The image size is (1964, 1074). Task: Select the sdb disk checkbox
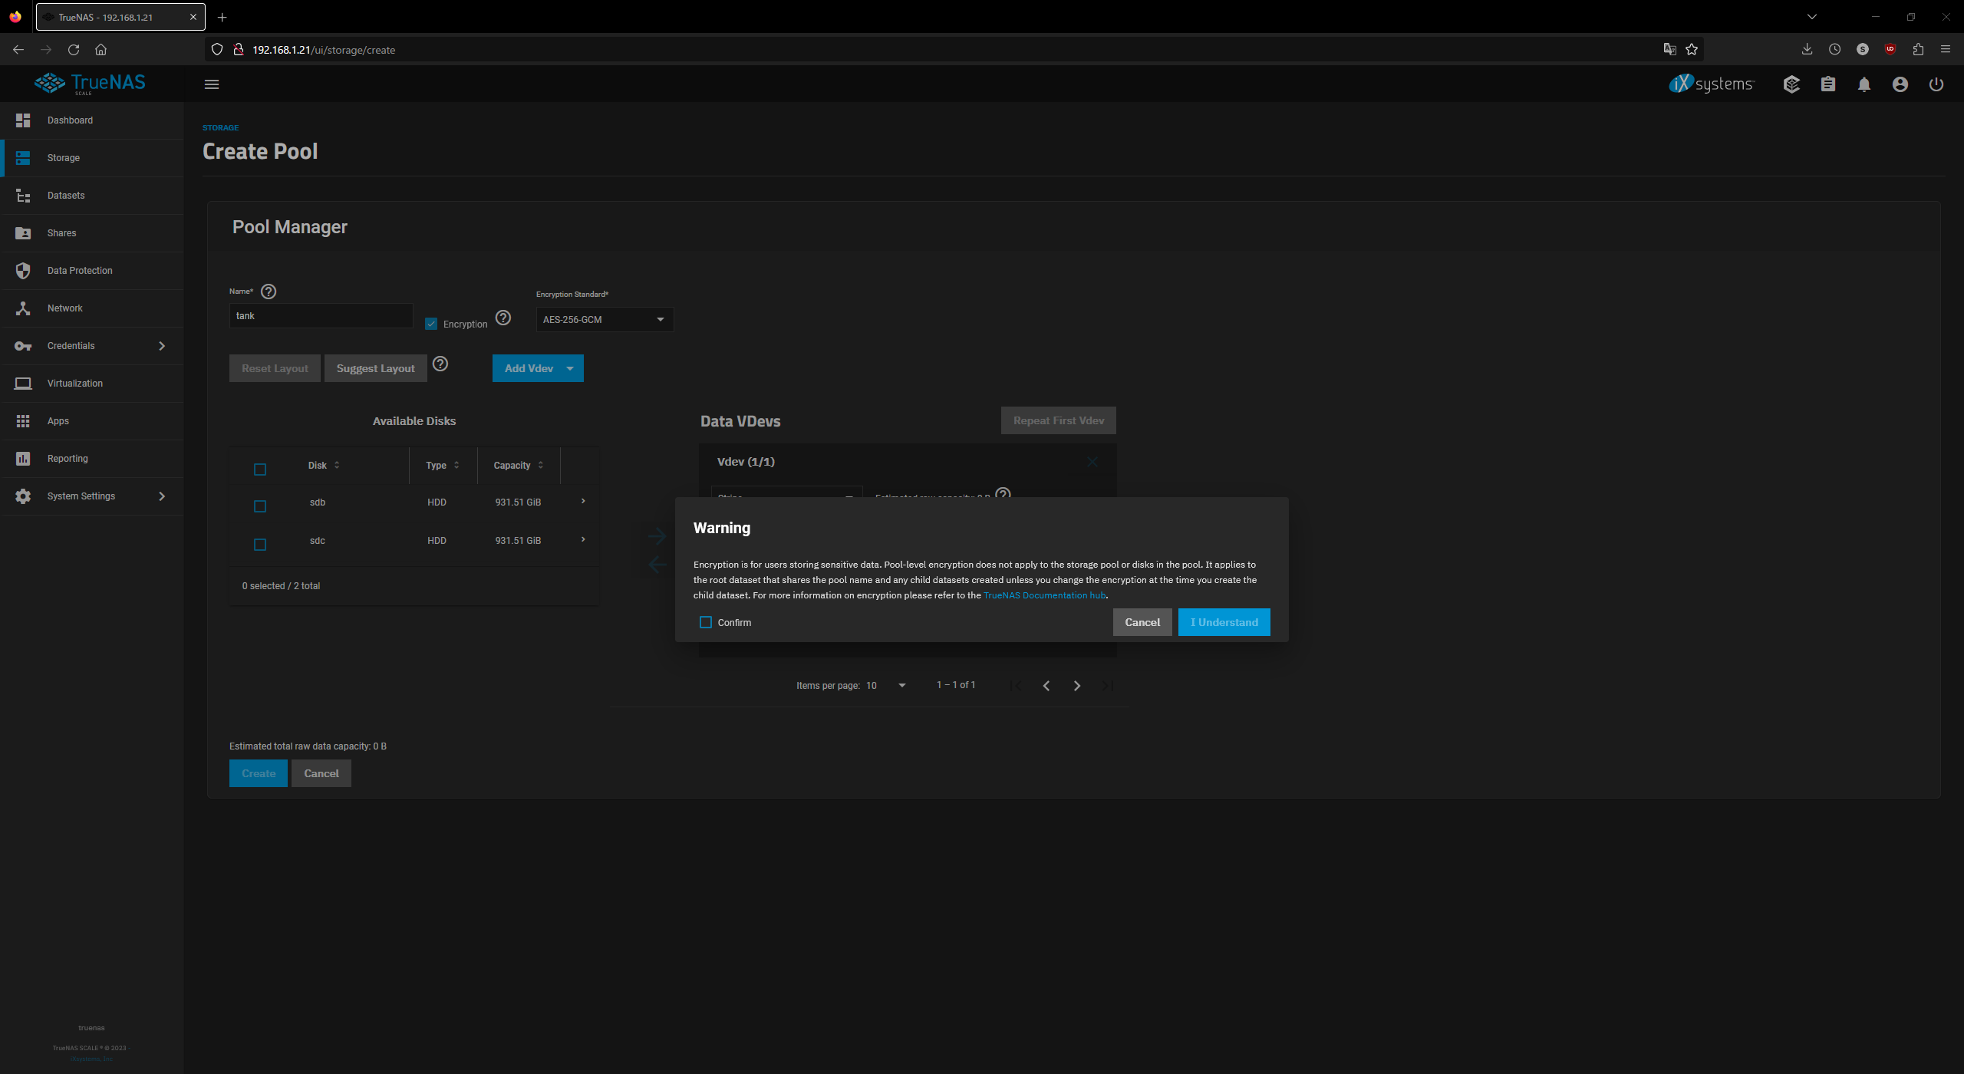click(260, 506)
